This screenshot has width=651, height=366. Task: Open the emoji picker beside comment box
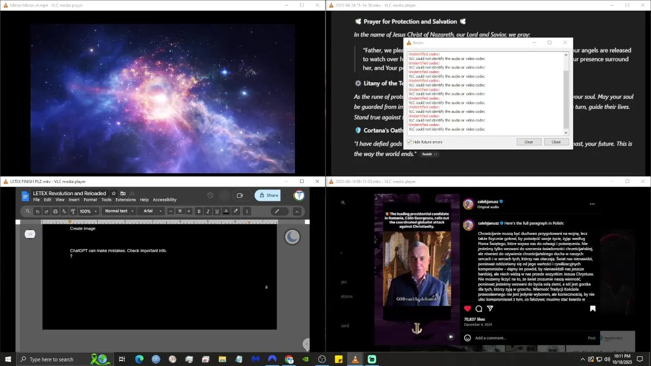point(467,338)
